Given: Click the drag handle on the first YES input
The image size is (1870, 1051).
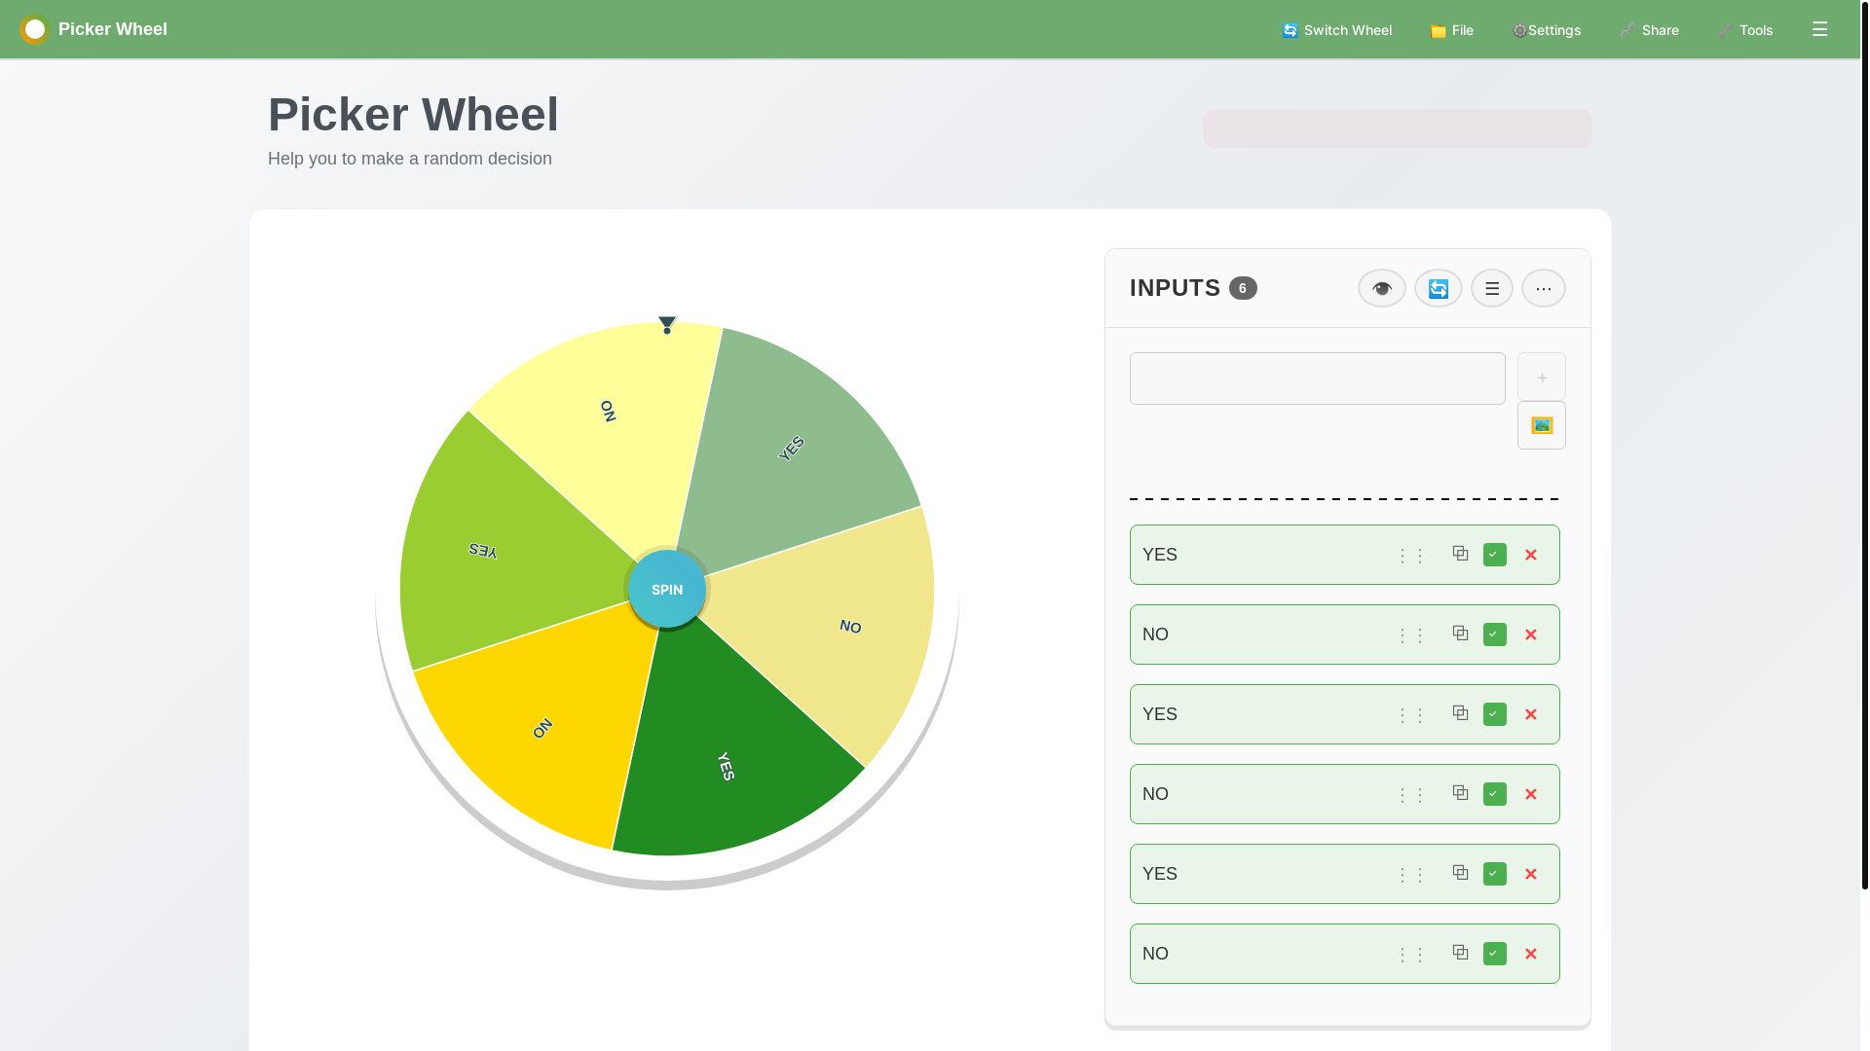Looking at the screenshot, I should click(x=1411, y=556).
